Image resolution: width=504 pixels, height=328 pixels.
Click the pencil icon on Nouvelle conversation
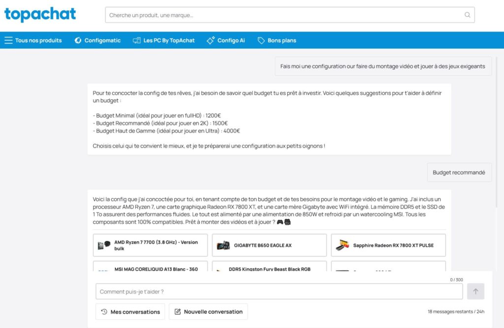tap(177, 311)
